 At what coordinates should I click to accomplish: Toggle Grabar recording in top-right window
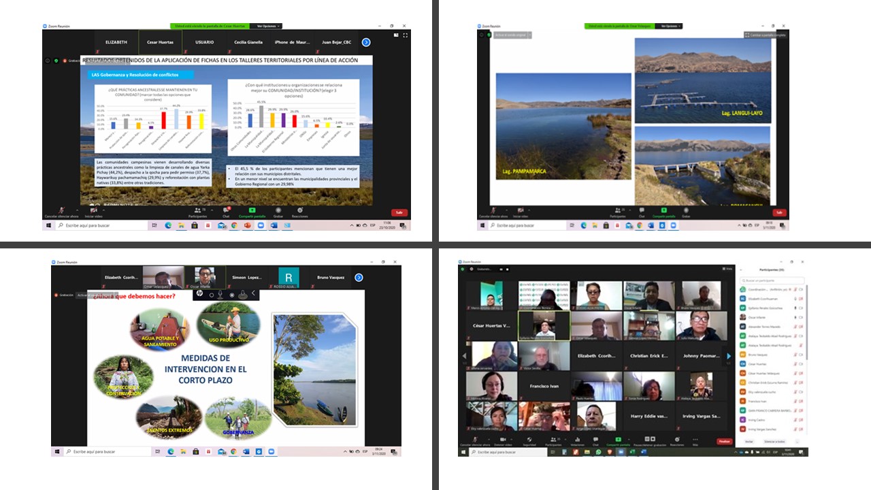[686, 212]
